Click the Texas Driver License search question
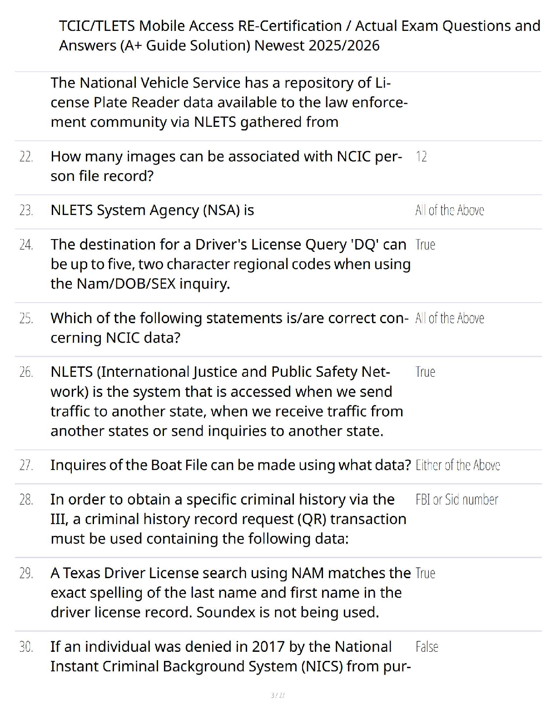556x720 pixels. 230,593
